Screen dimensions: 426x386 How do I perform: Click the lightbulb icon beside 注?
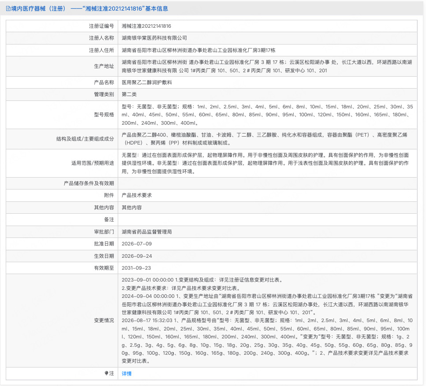click(x=106, y=373)
